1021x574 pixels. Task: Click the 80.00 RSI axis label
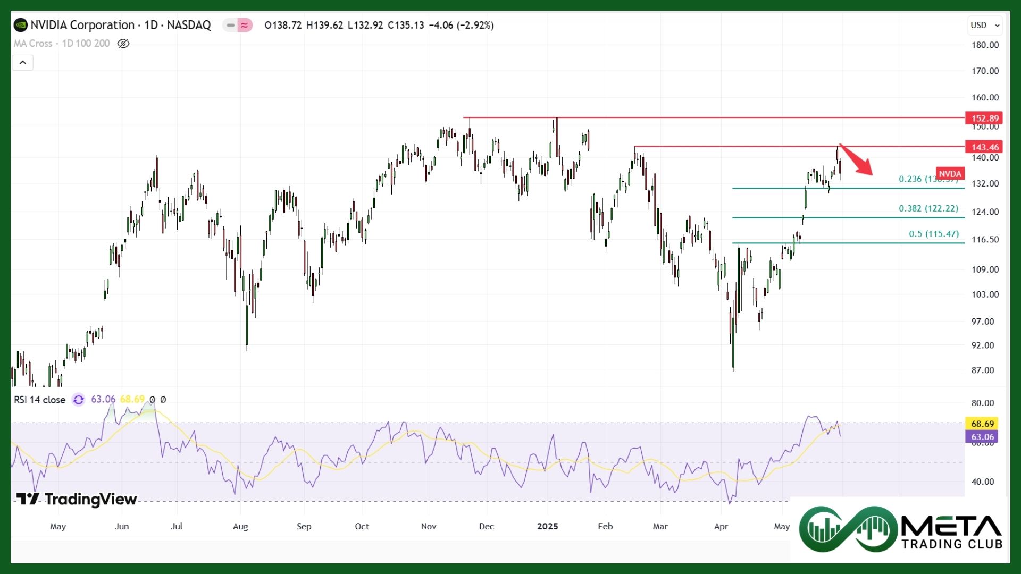point(983,403)
